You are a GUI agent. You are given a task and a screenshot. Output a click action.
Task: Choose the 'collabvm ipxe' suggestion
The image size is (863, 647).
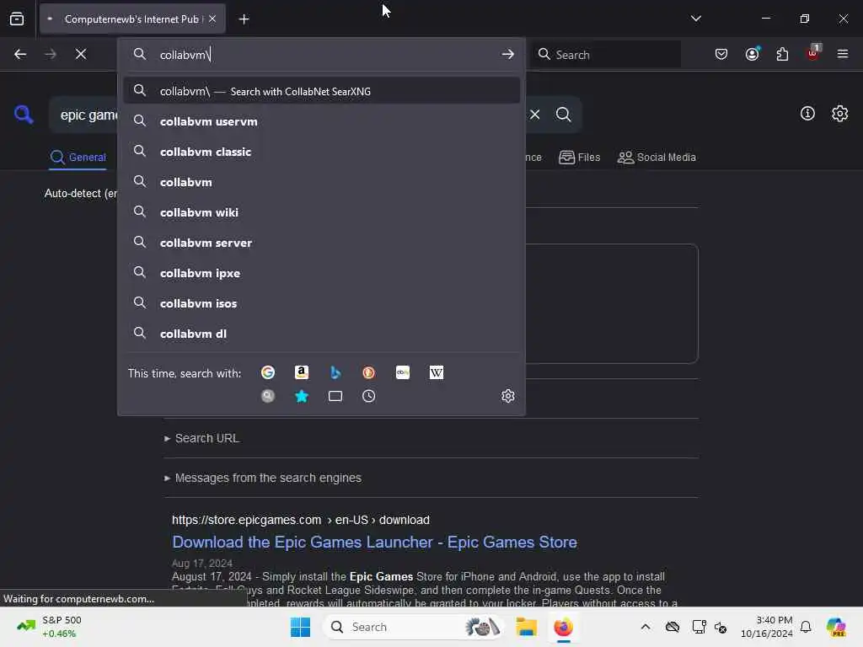(x=322, y=273)
